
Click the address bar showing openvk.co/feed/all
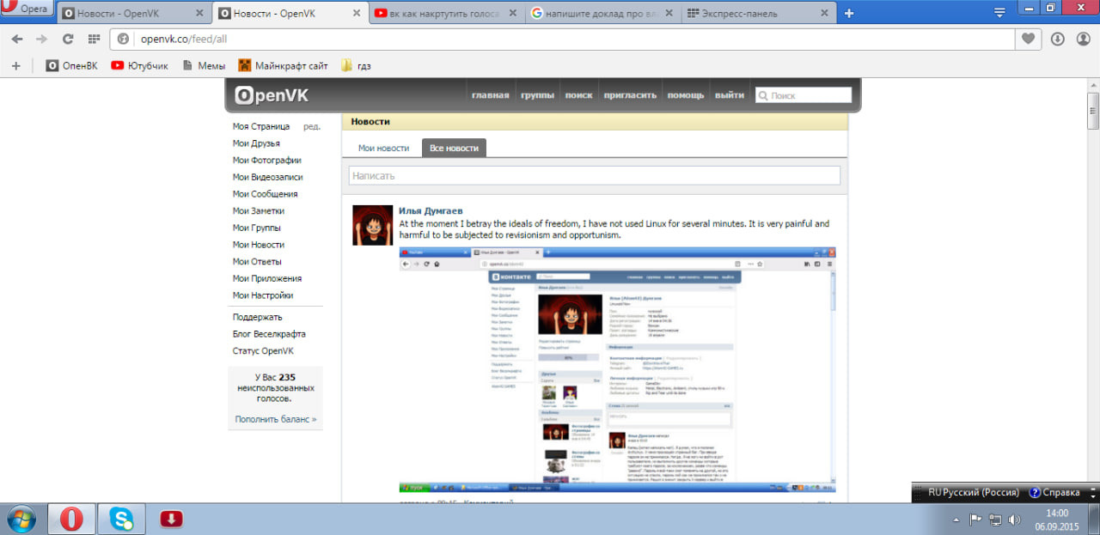[x=563, y=40]
